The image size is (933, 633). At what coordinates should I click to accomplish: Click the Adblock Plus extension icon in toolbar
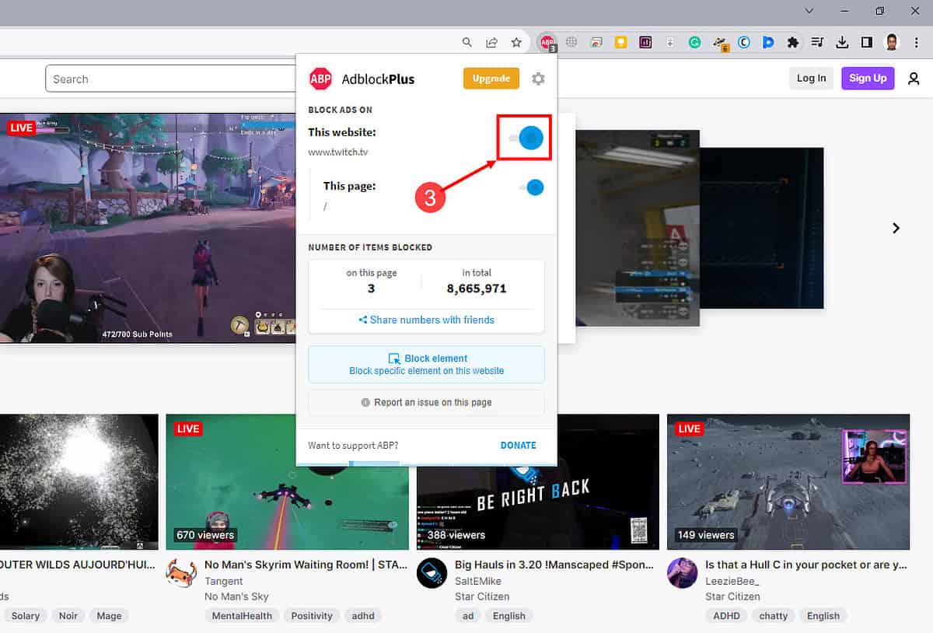547,43
